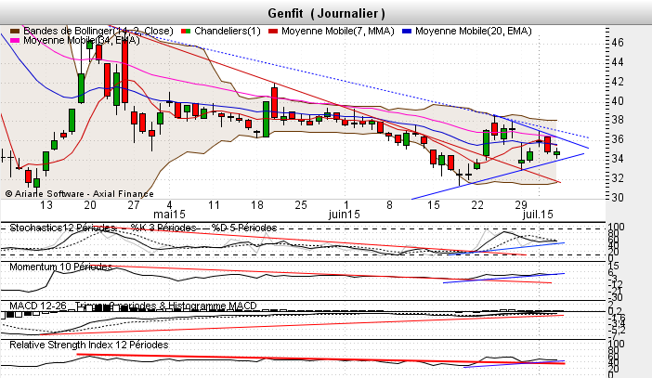The image size is (652, 378).
Task: Click the Bandes de Bollinger brown legend swatch
Action: (15, 32)
